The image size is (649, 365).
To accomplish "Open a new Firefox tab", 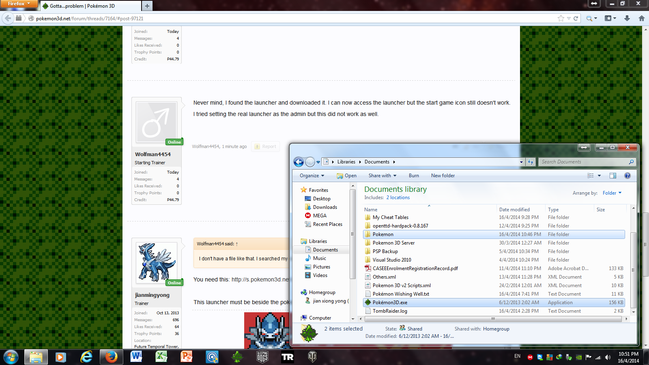I will (147, 6).
